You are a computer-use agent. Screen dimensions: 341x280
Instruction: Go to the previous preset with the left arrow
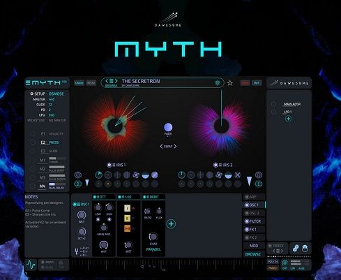[107, 81]
